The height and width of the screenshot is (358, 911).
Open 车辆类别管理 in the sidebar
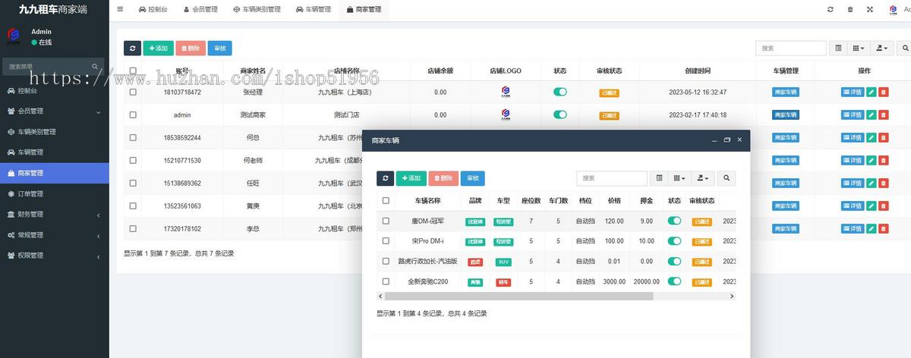tap(54, 132)
